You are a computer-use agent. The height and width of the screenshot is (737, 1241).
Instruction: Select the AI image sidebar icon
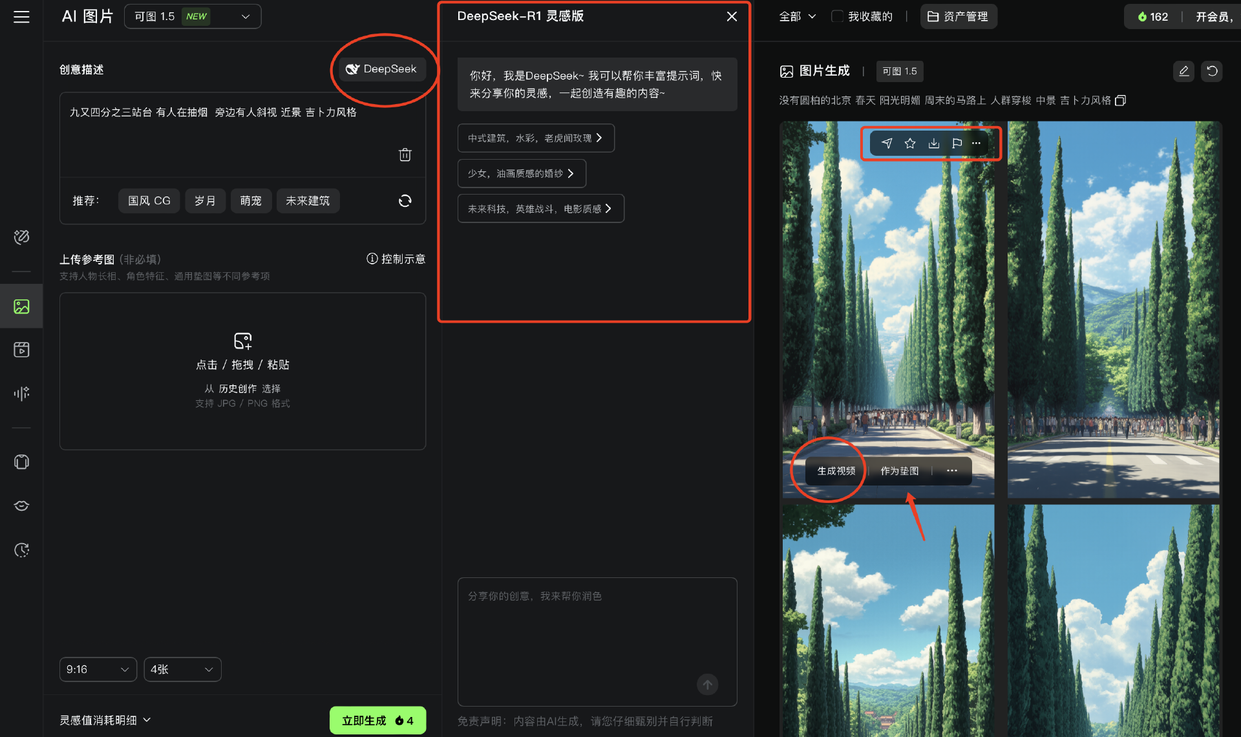(x=21, y=306)
